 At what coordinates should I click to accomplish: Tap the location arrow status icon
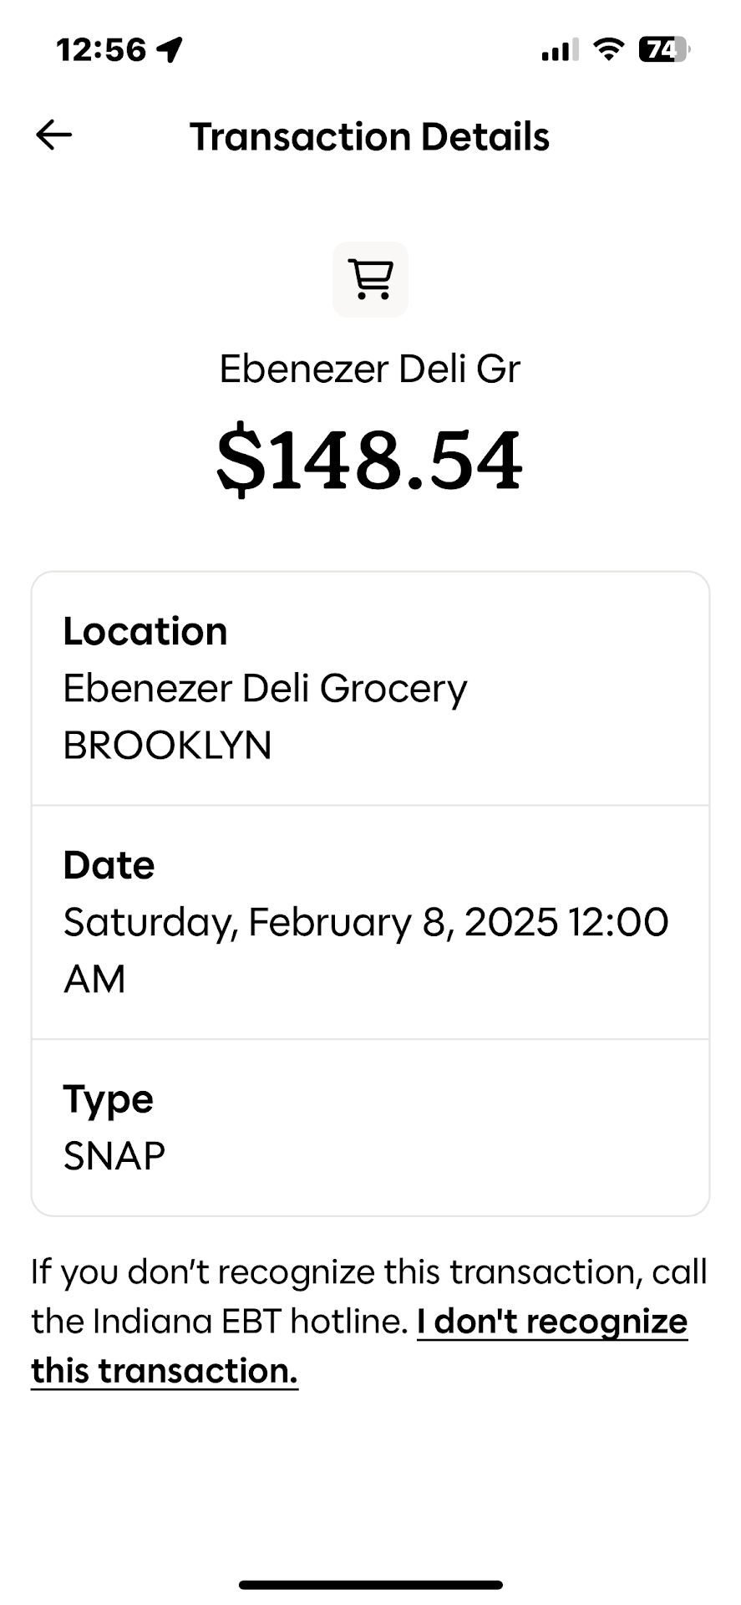click(x=170, y=49)
